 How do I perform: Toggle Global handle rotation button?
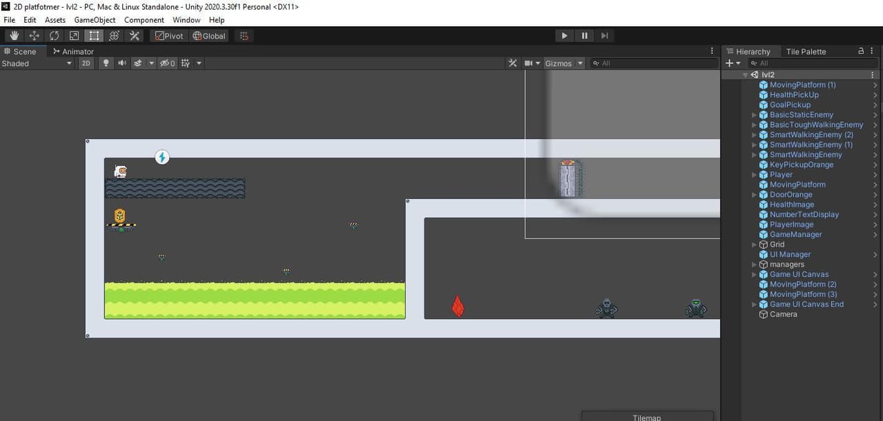[x=209, y=36]
